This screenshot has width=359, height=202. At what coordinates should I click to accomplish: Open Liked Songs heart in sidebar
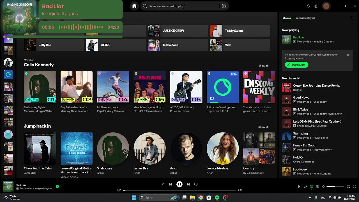click(8, 39)
